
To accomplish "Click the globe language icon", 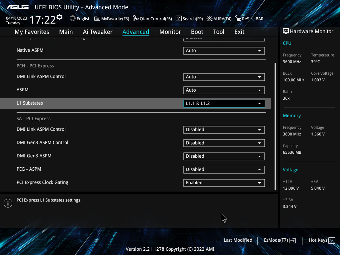I will point(73,19).
